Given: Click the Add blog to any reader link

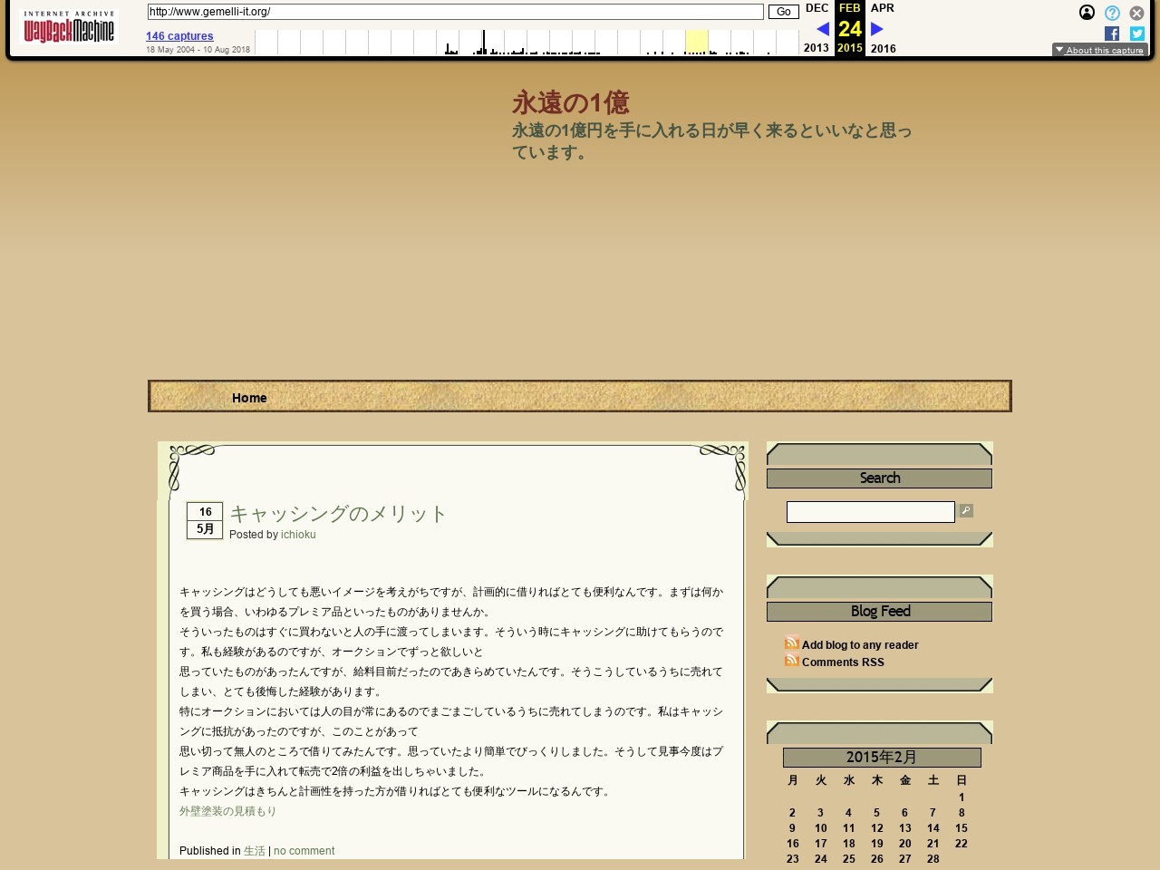Looking at the screenshot, I should [859, 645].
